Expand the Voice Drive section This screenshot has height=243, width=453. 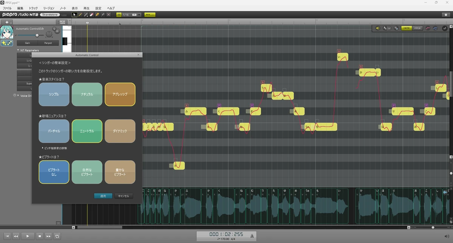[18, 96]
